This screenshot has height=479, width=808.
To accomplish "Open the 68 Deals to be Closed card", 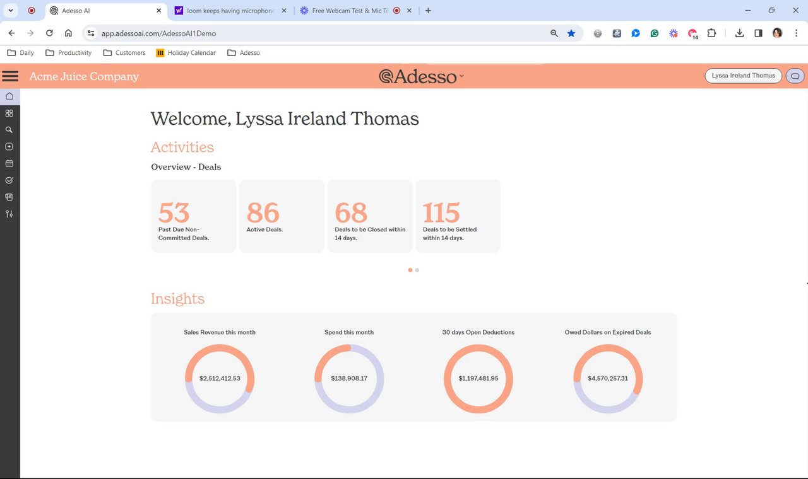I will click(x=370, y=216).
